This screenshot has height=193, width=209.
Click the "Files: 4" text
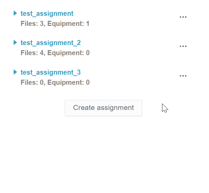tap(32, 53)
